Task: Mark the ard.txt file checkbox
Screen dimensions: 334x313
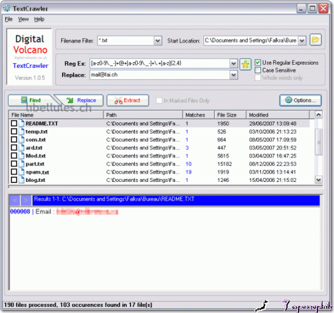Action: [x=14, y=147]
